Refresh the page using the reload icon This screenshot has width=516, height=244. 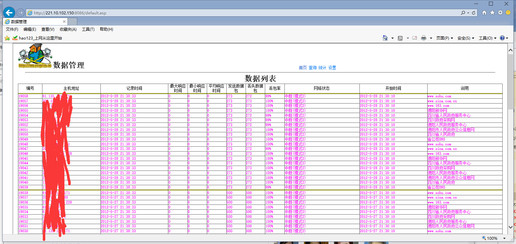(474, 13)
